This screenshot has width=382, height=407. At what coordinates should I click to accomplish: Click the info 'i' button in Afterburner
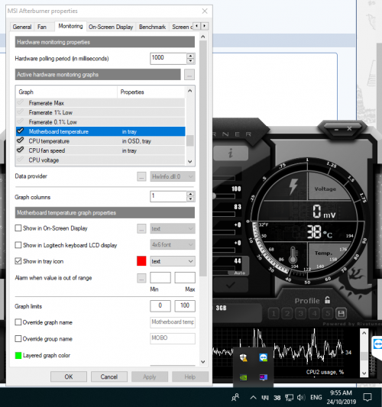(x=230, y=153)
